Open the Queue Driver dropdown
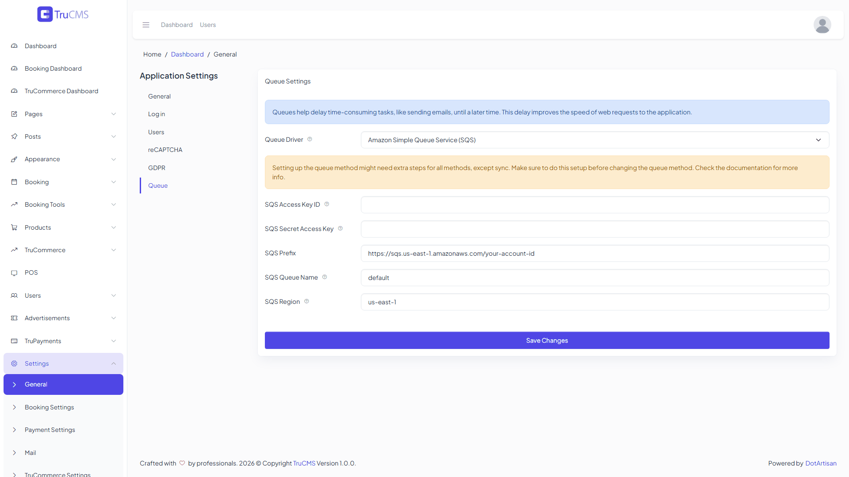This screenshot has height=477, width=849. click(595, 140)
